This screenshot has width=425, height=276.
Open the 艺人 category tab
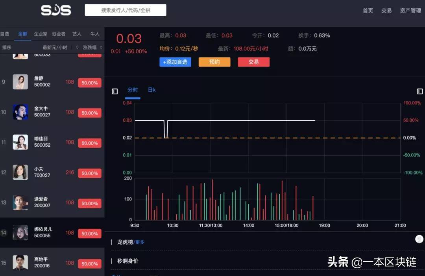coord(77,34)
